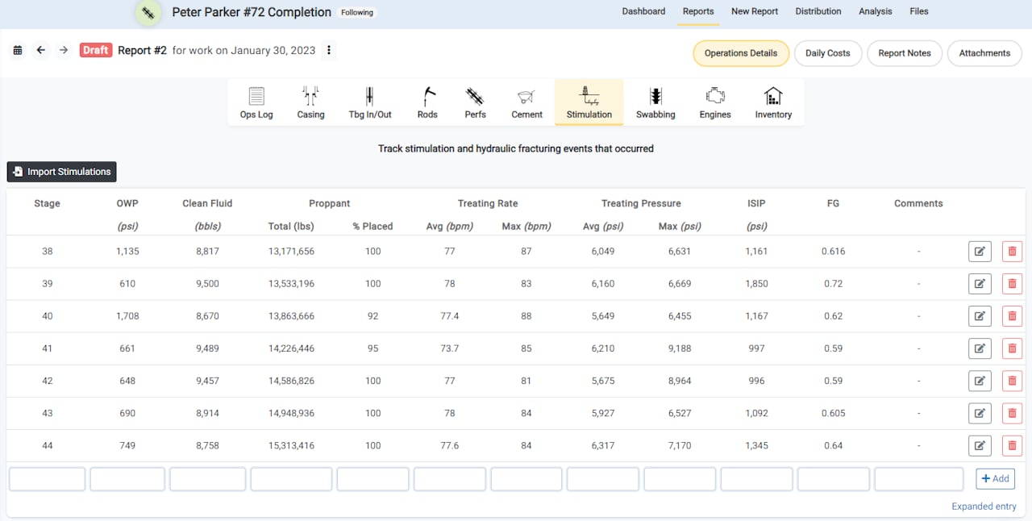Go to the next report arrow

[64, 50]
